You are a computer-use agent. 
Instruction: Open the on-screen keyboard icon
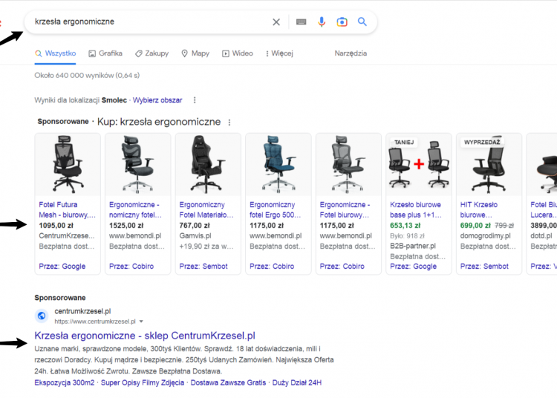301,22
